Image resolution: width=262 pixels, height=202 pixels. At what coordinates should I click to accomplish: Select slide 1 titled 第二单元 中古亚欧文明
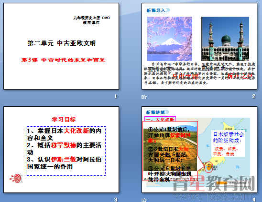point(61,46)
